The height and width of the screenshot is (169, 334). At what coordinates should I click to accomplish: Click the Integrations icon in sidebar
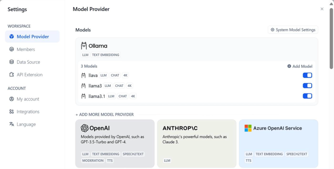12,112
